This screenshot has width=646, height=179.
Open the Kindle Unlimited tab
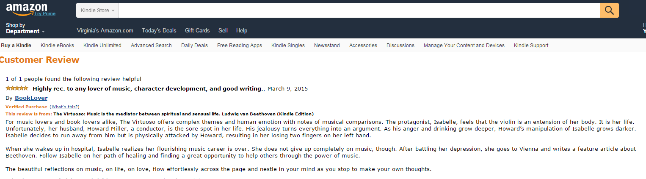102,45
